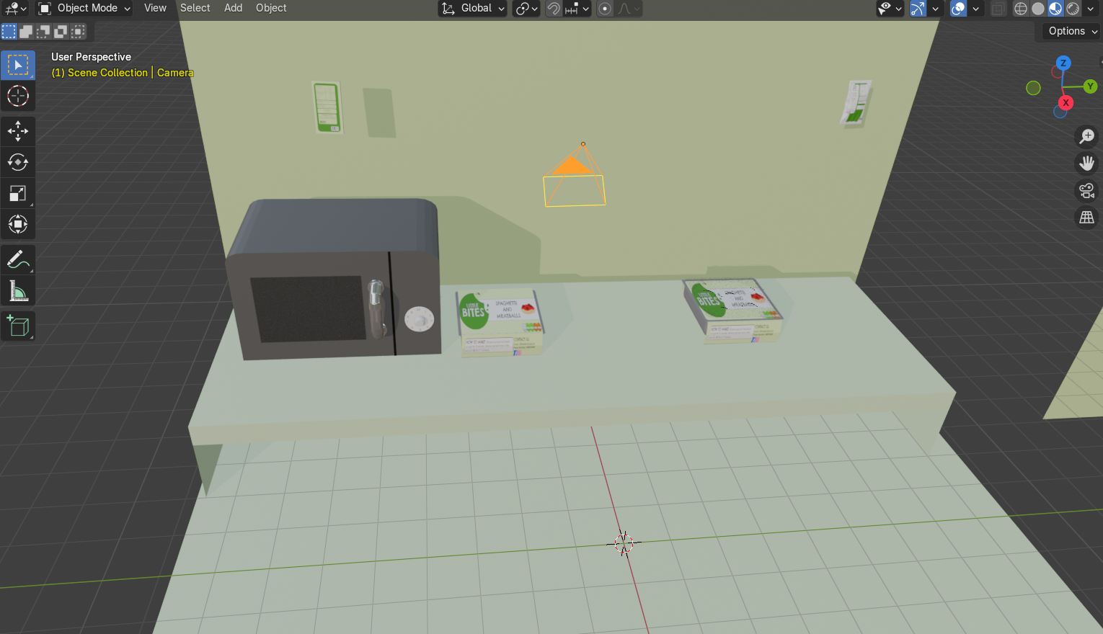
Task: Expand the Global transform orientation dropdown
Action: coord(473,9)
